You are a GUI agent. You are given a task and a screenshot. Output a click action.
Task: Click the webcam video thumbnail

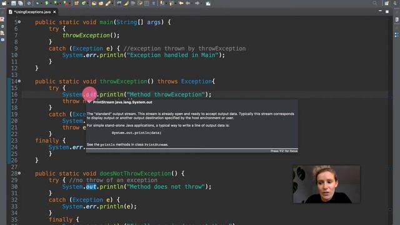pyautogui.click(x=326, y=184)
